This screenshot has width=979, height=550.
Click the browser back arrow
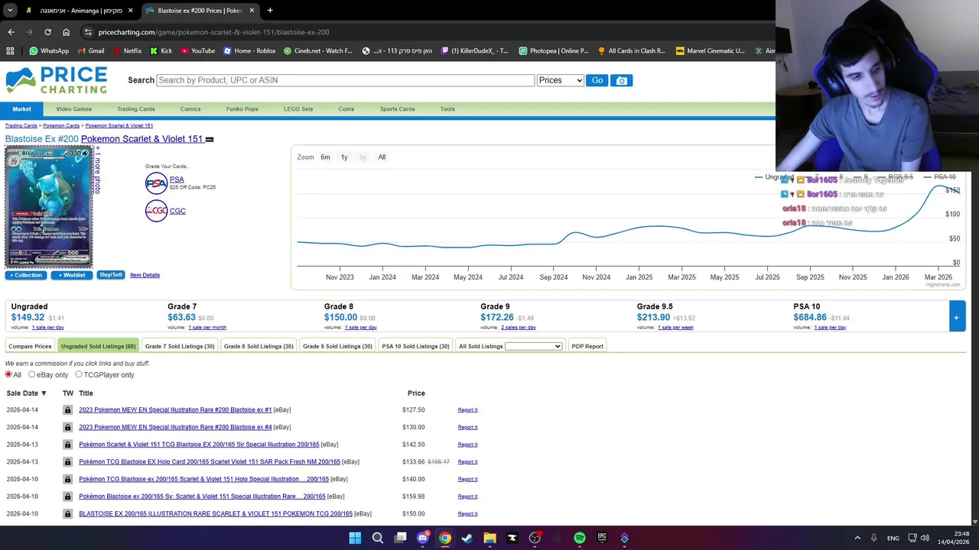(11, 32)
